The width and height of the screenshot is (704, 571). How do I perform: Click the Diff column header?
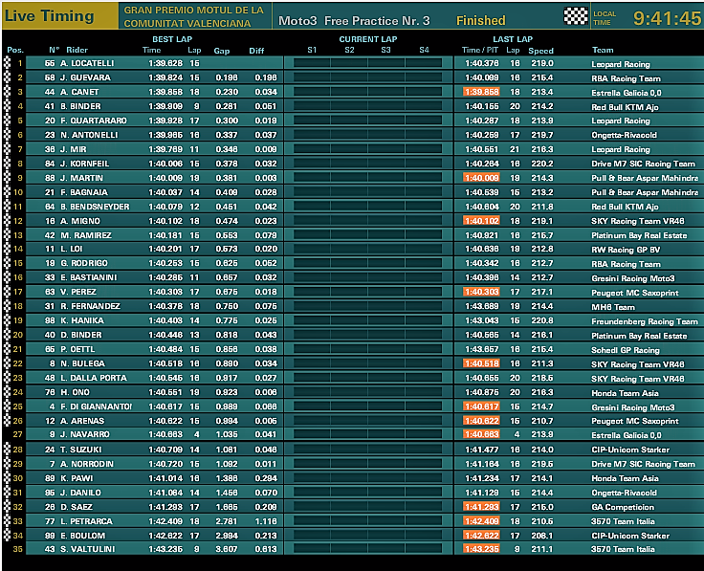(x=256, y=51)
